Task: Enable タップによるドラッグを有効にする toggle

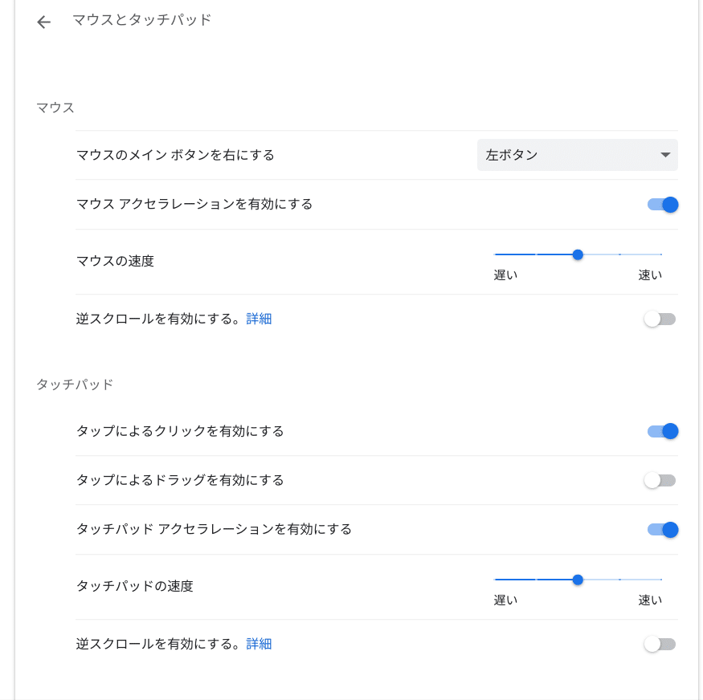Action: (660, 481)
